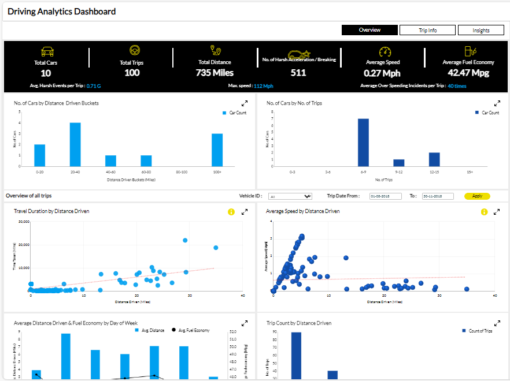Click the 12-15 trips bar
This screenshot has height=381, width=510.
click(x=434, y=159)
